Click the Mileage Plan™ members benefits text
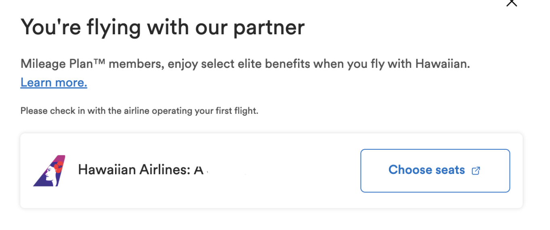 click(246, 64)
